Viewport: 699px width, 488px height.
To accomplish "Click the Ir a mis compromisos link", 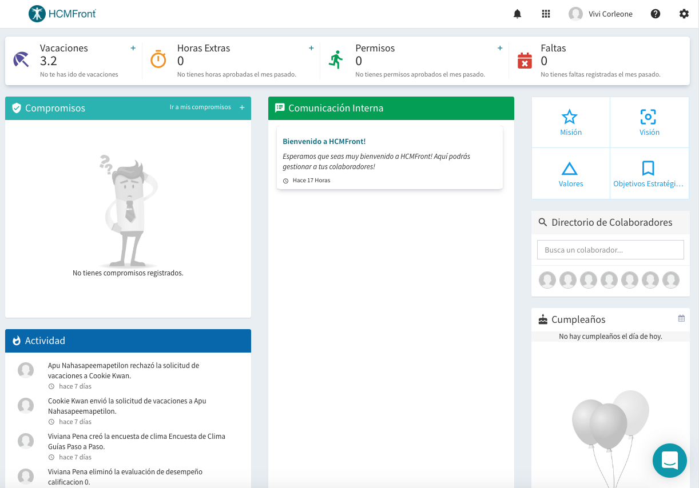I will tap(201, 107).
